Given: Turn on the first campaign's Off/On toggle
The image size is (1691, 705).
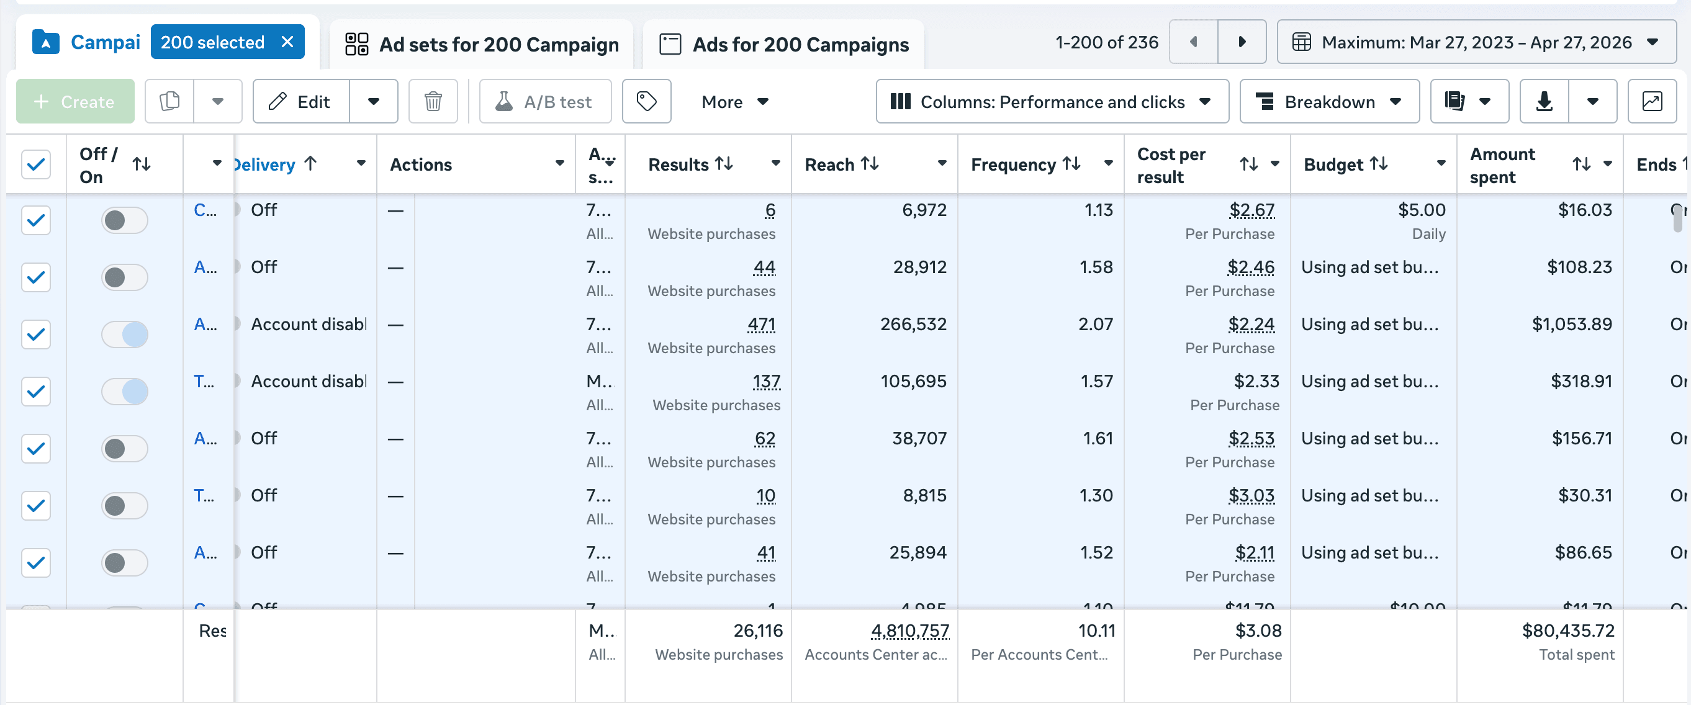Looking at the screenshot, I should (125, 220).
